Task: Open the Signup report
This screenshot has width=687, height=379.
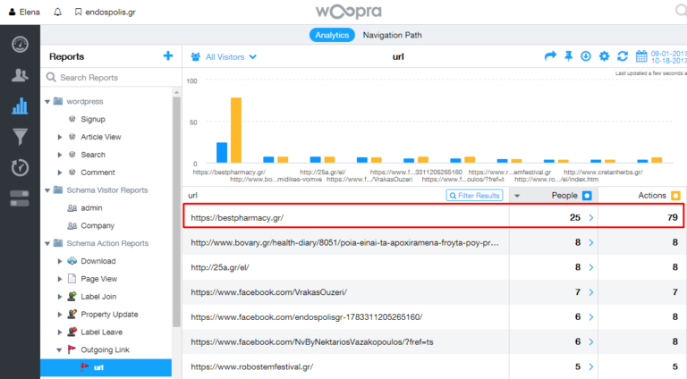Action: 92,119
